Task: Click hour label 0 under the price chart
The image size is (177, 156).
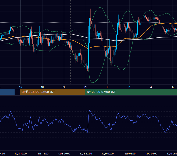Action: (x=108, y=87)
